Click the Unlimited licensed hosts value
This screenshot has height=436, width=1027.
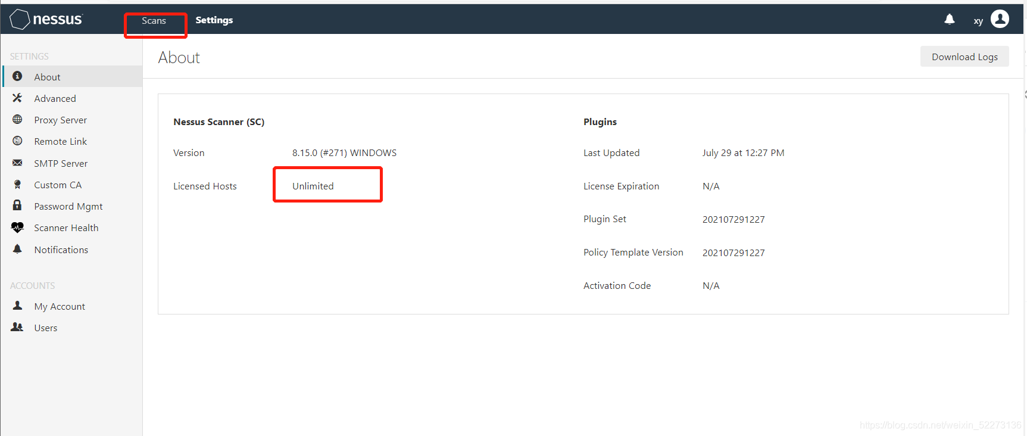tap(313, 186)
